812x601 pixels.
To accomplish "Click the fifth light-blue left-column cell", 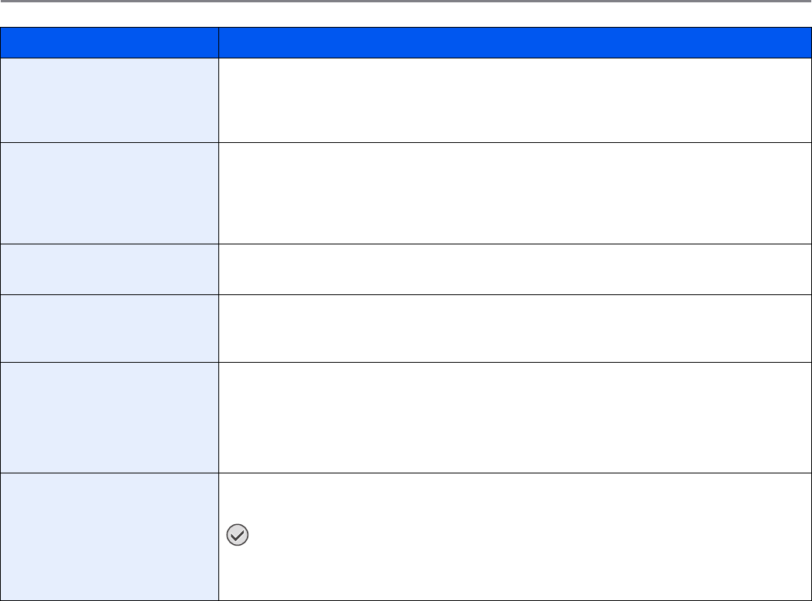I will (109, 417).
